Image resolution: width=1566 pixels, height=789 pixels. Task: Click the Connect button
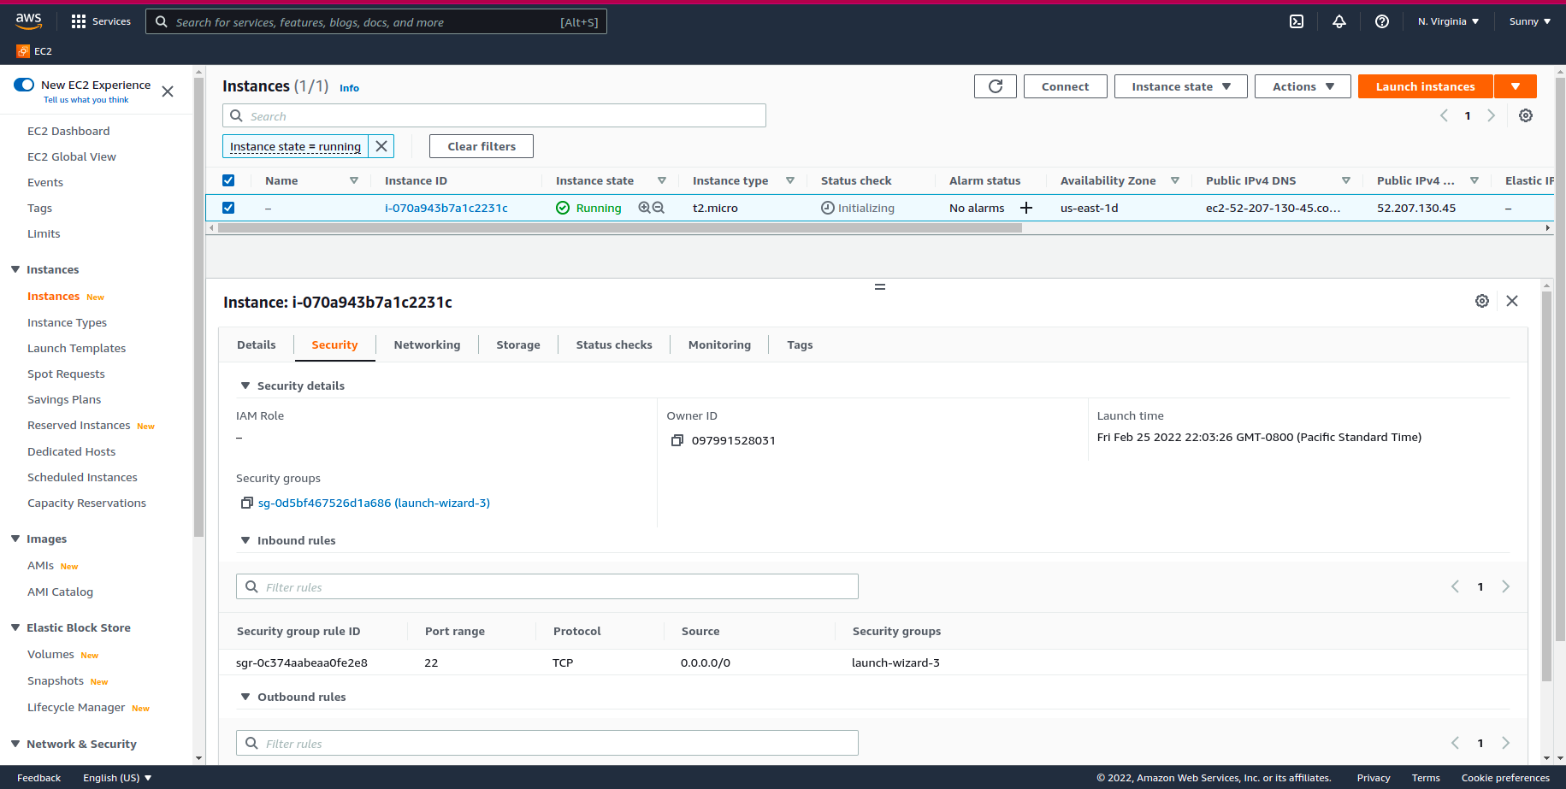(x=1066, y=86)
